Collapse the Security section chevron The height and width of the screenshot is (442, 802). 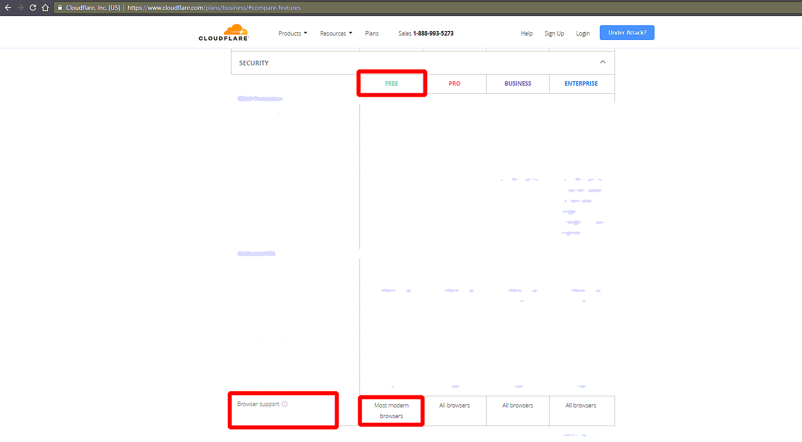click(602, 62)
